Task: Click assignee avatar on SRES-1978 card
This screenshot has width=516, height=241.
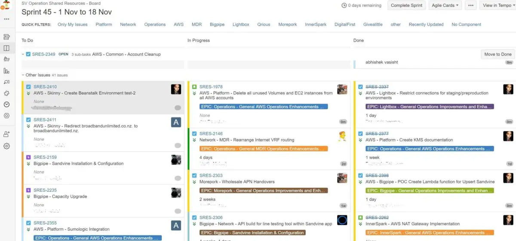Action: pos(342,89)
